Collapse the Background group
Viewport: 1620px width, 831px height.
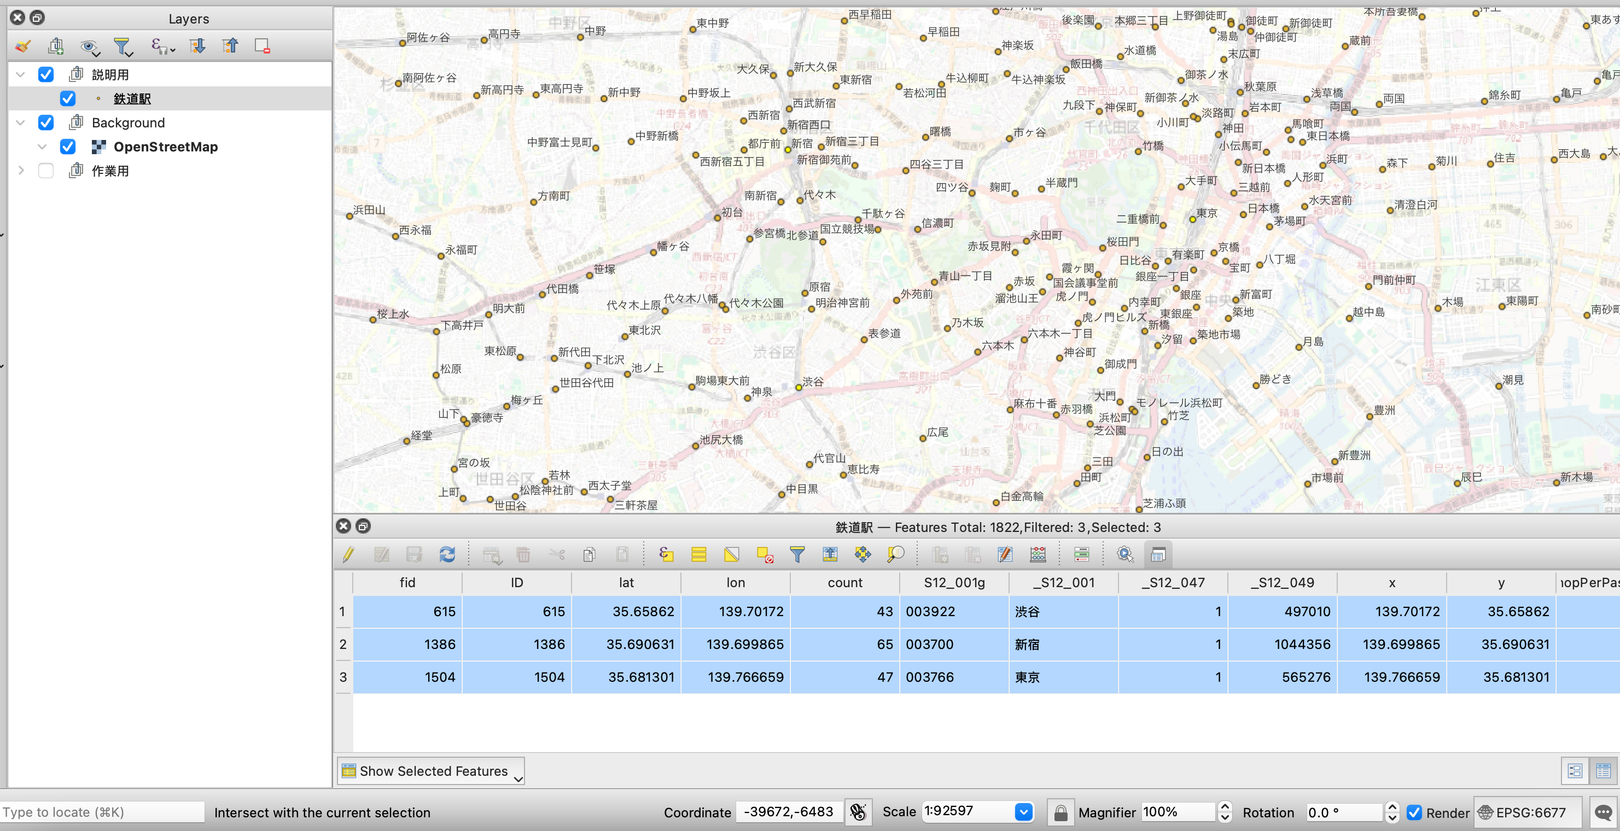tap(20, 122)
